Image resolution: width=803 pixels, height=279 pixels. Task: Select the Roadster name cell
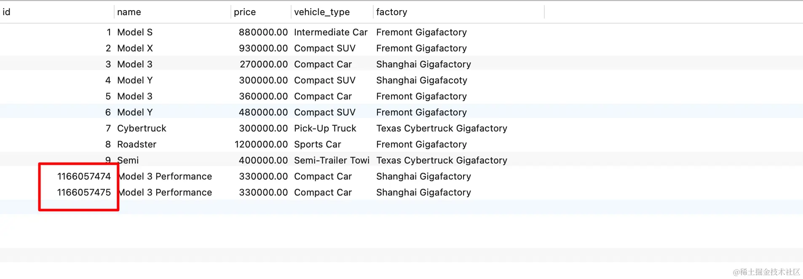click(137, 145)
